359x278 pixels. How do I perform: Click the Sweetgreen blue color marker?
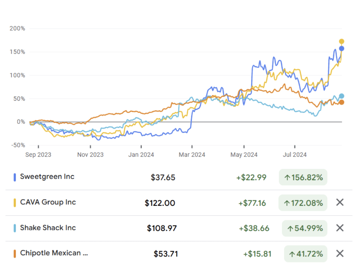(x=15, y=177)
